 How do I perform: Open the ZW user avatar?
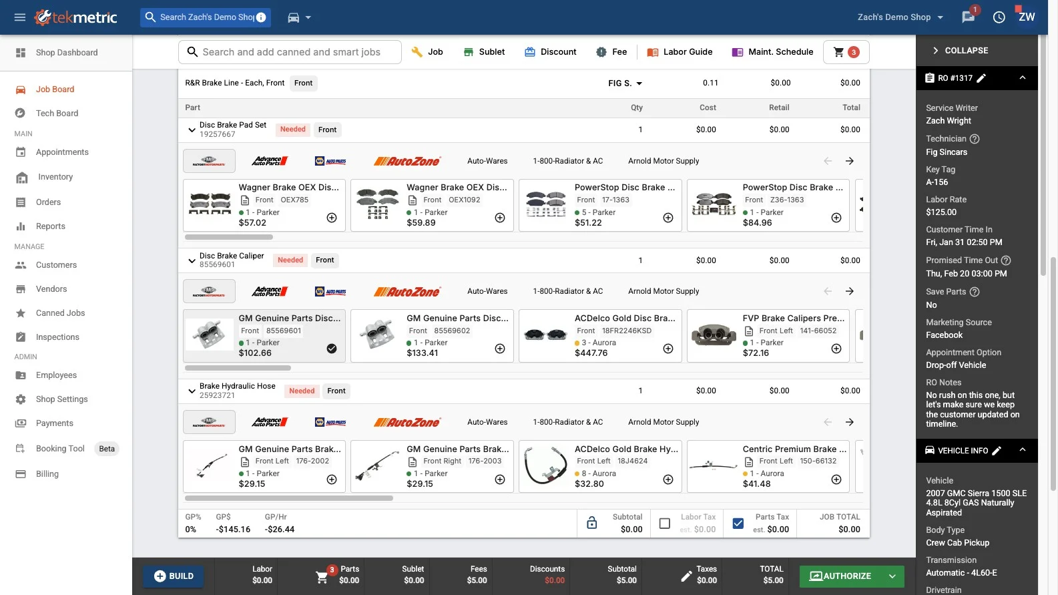click(1027, 17)
